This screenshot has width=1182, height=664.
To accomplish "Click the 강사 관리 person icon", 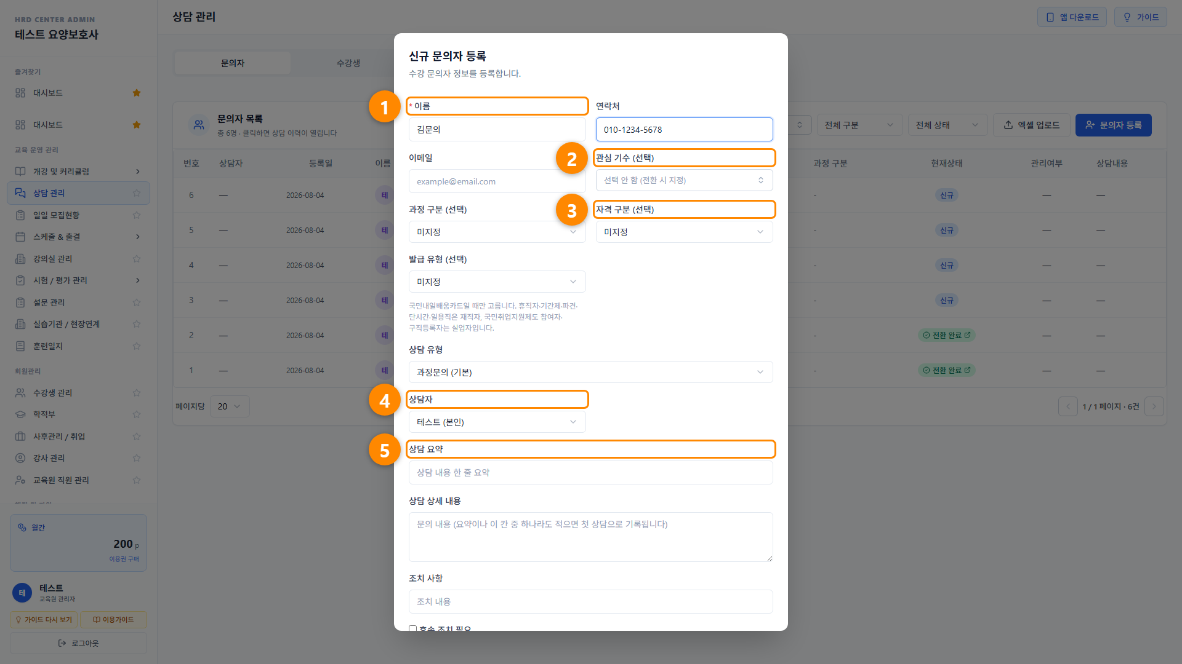I will (x=20, y=458).
